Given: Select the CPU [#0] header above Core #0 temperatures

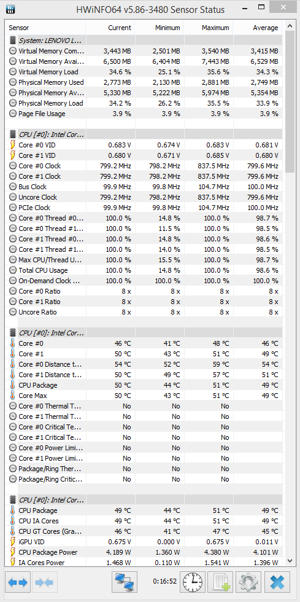Looking at the screenshot, I should (45, 333).
